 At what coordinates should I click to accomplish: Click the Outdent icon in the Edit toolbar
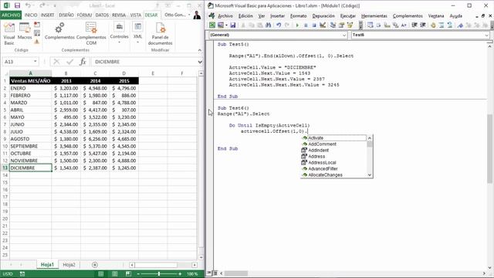(423, 25)
